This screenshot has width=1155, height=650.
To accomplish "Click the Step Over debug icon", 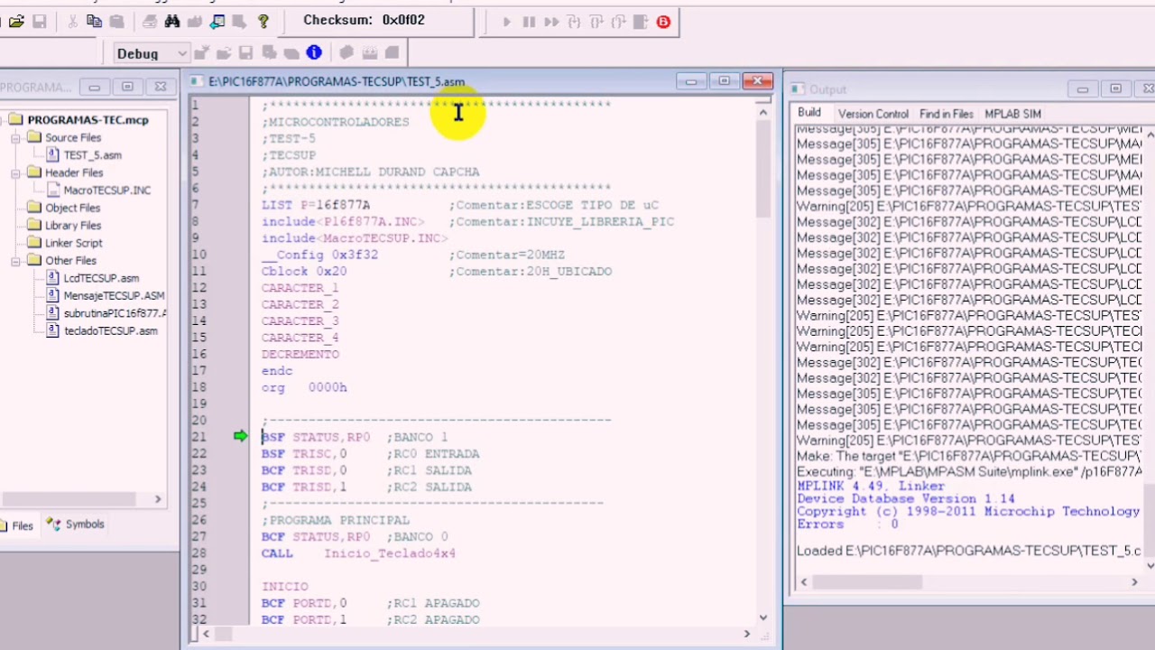I will (x=596, y=22).
